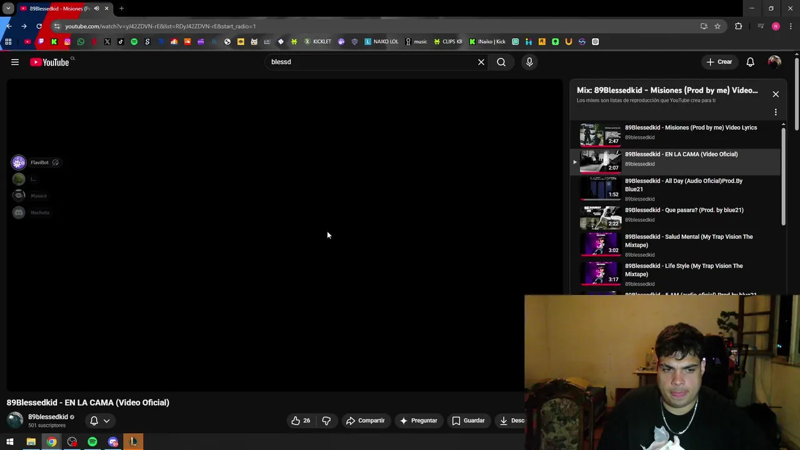Play Life Style (My Trap Vision) from the mix
The height and width of the screenshot is (450, 800).
click(676, 274)
